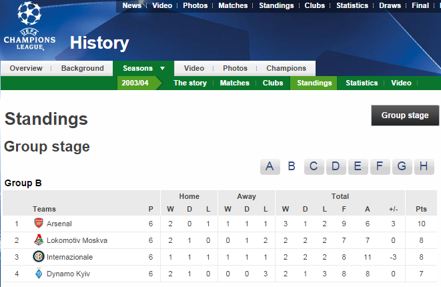Select the highlighted Standings sub-tab
The height and width of the screenshot is (287, 441).
click(x=314, y=83)
